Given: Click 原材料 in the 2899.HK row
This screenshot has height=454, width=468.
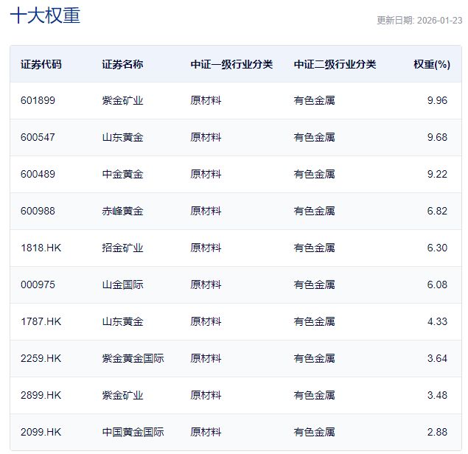Looking at the screenshot, I should click(206, 395).
